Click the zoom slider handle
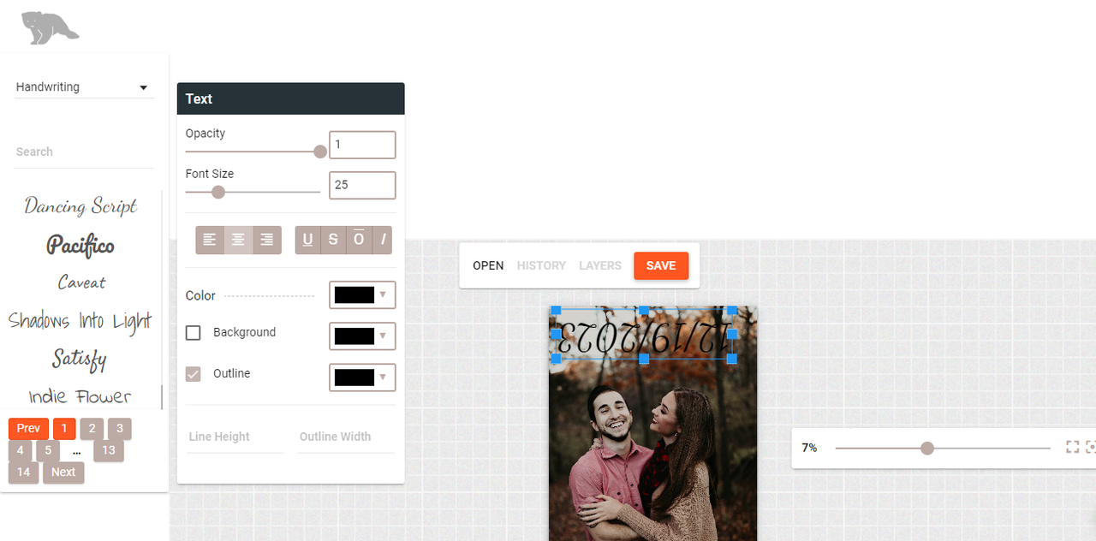 click(927, 448)
